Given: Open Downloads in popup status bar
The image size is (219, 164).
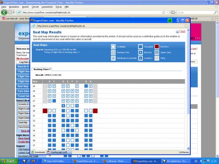Looking at the screenshot, I should coord(38,152).
